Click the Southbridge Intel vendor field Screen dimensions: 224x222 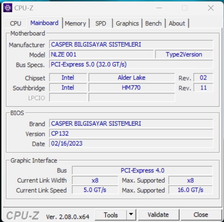68,88
